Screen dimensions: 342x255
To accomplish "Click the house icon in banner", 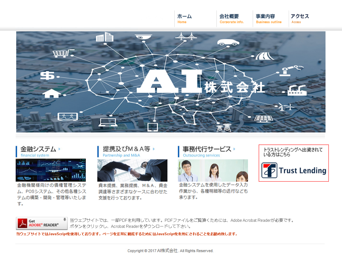I will pos(52,94).
